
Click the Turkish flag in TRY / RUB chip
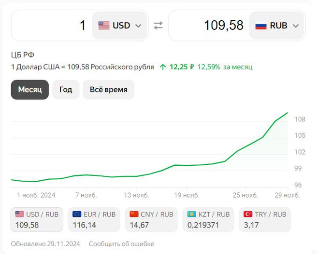point(248,214)
